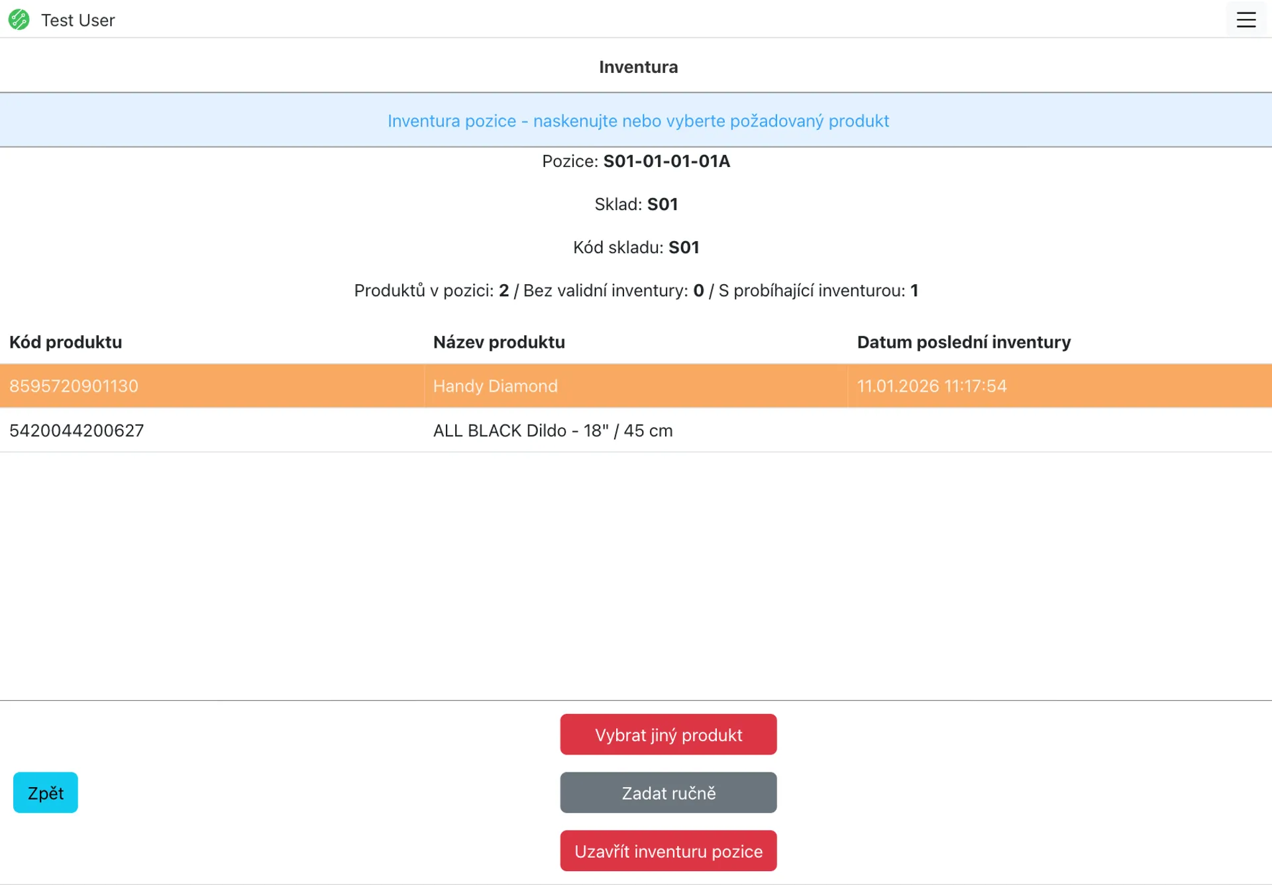1272x885 pixels.
Task: Click empty date cell of second product
Action: (x=1059, y=431)
